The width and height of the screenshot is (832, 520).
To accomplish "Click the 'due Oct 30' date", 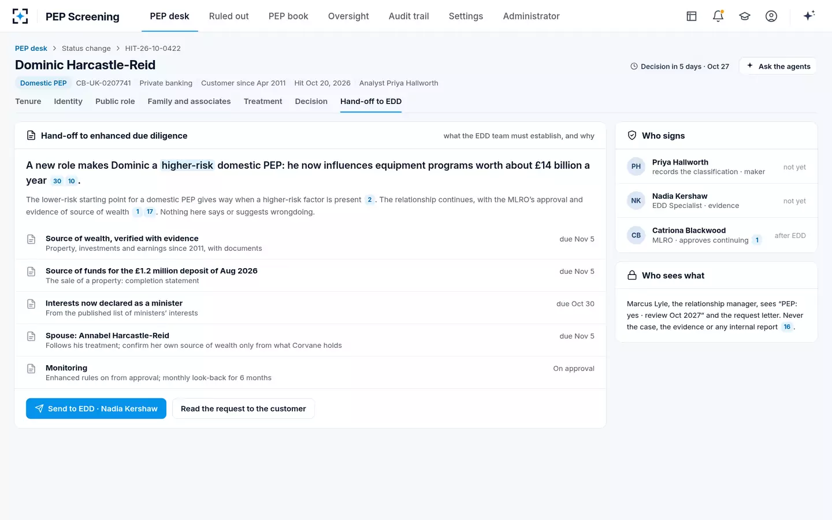I will [x=575, y=304].
